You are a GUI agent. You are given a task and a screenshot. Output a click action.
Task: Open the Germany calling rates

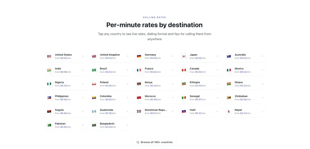click(x=155, y=56)
